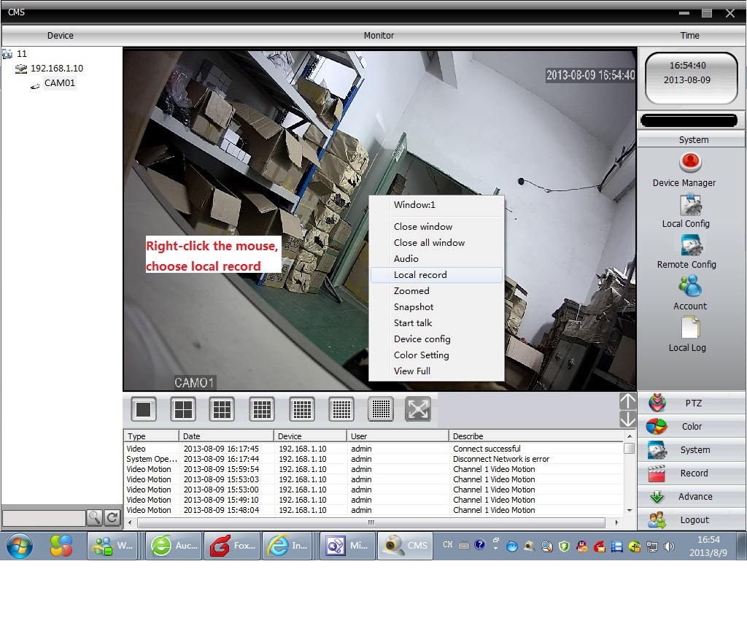Open the Remote Config icon
Image resolution: width=747 pixels, height=634 pixels.
(x=689, y=245)
